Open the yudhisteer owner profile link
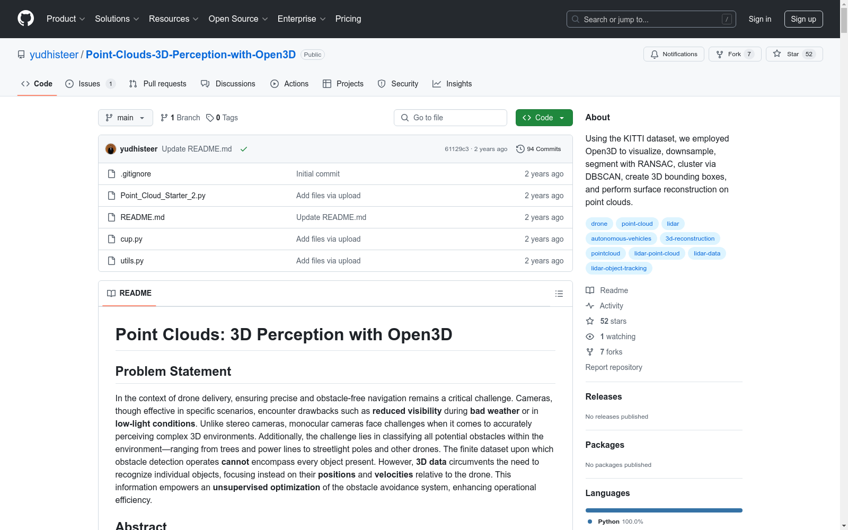This screenshot has width=848, height=530. point(54,55)
